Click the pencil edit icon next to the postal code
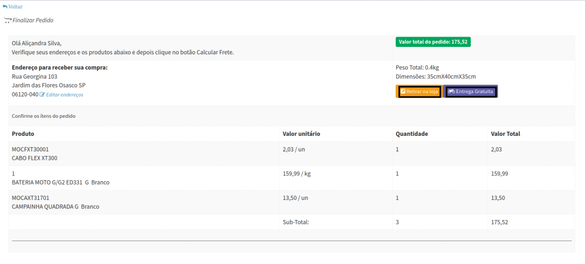This screenshot has height=264, width=585. click(x=42, y=94)
